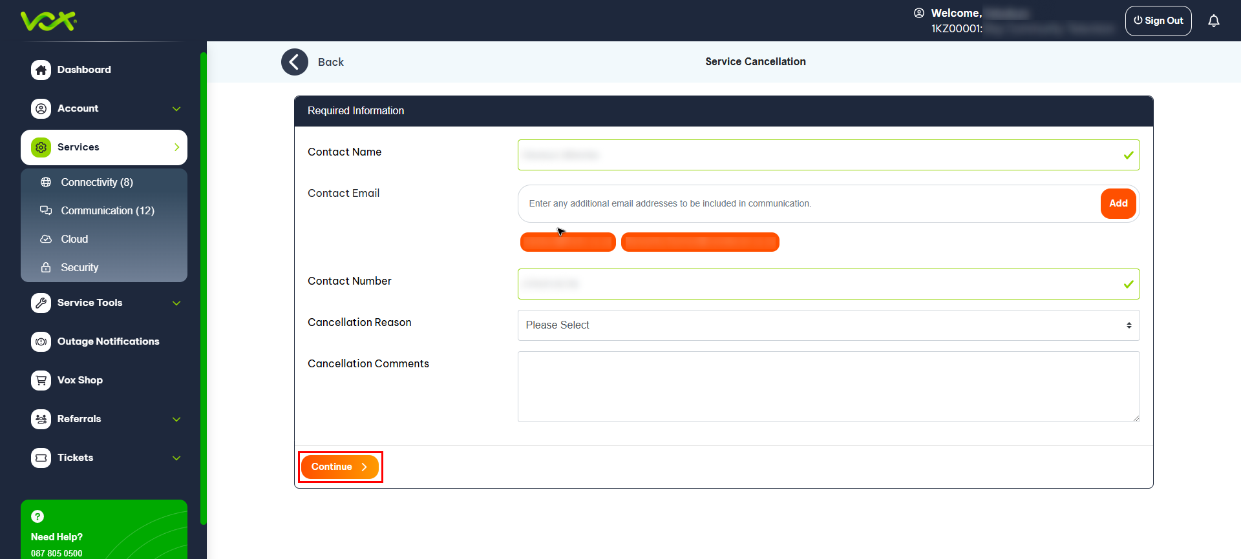Sign out of the account
1241x559 pixels.
(x=1158, y=21)
